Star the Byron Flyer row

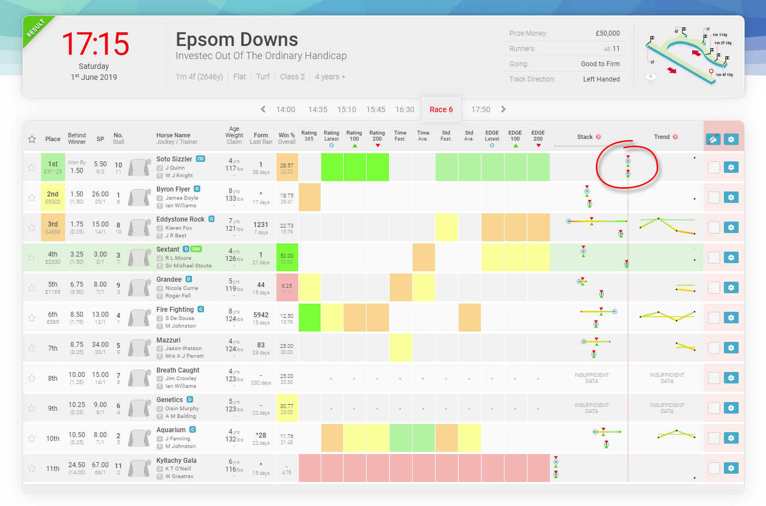(32, 197)
